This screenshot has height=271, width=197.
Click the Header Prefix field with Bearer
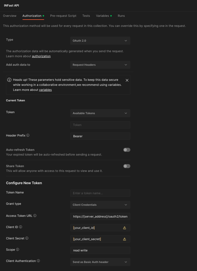pos(100,136)
